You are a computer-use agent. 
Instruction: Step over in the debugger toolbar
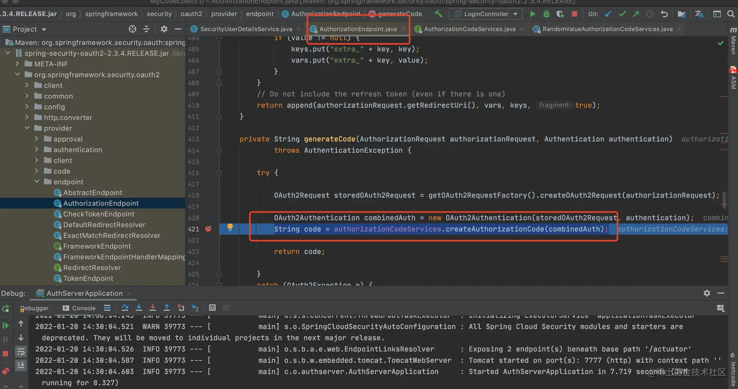point(125,308)
